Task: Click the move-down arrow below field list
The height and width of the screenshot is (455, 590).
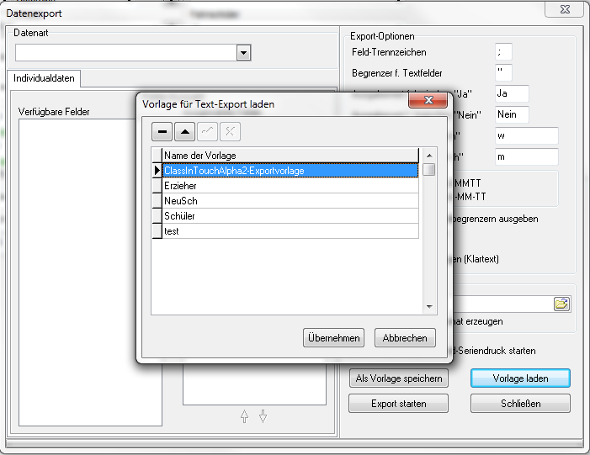Action: [263, 415]
